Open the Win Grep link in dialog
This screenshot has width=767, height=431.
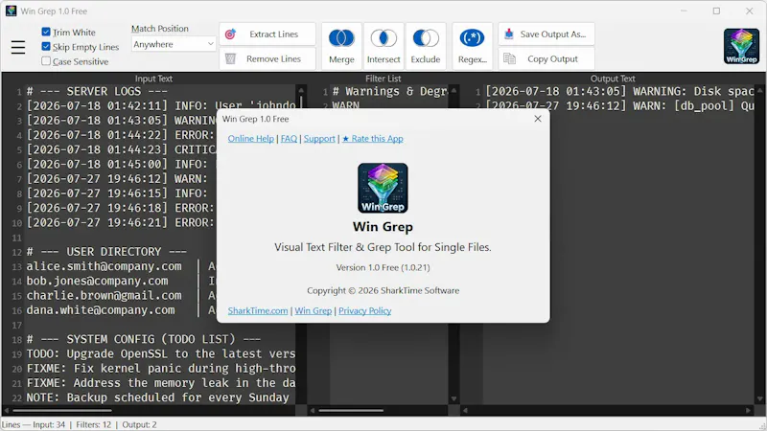coord(314,310)
